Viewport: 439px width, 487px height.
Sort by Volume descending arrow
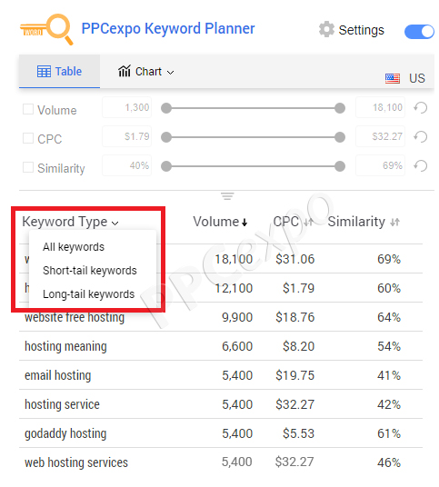[244, 223]
